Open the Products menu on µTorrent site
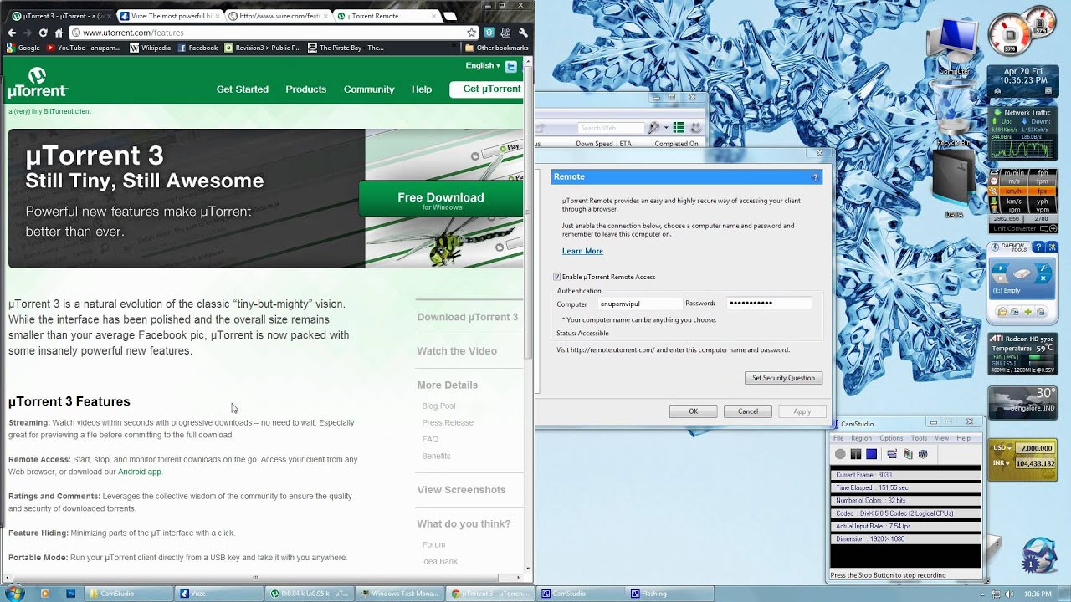 [305, 89]
